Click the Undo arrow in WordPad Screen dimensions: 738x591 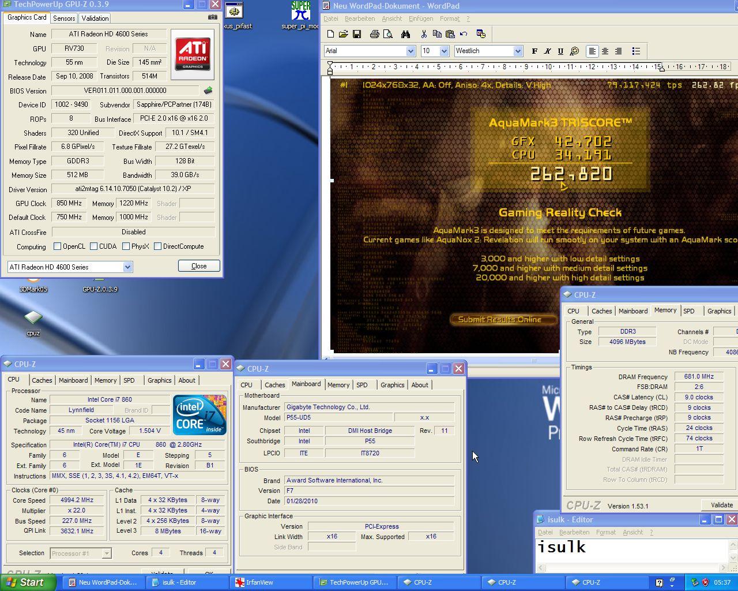pyautogui.click(x=464, y=34)
